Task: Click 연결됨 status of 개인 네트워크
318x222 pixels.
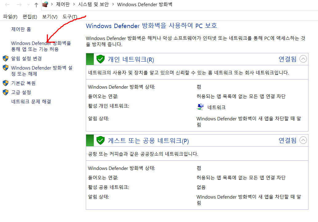Action: (287, 59)
